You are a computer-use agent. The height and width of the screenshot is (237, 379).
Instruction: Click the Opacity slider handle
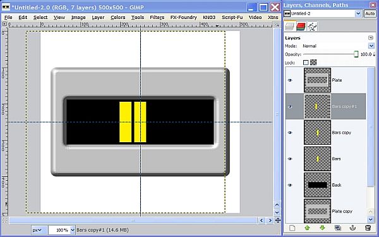356,54
